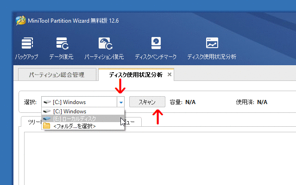Screen dimensions: 296x185
Task: Close the ディスク使用状況分析 tab
Action: (x=170, y=74)
